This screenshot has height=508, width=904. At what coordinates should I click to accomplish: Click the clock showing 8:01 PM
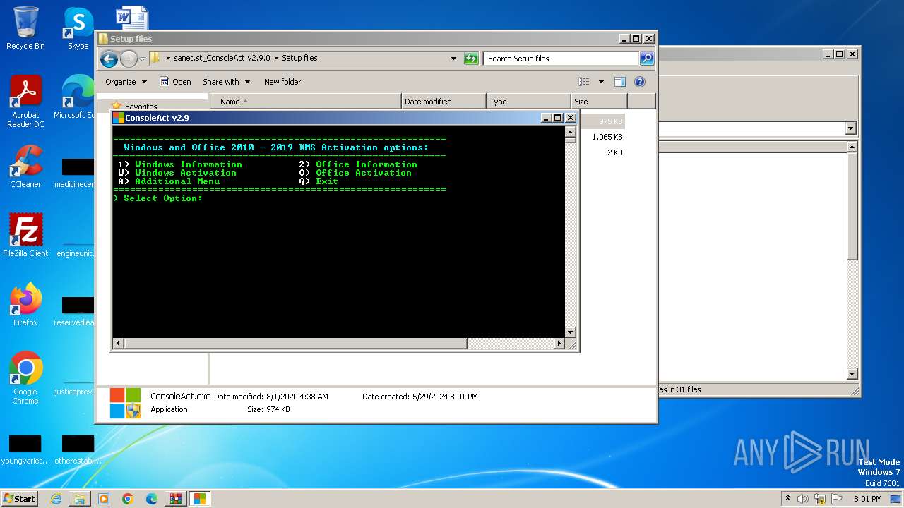click(x=867, y=499)
